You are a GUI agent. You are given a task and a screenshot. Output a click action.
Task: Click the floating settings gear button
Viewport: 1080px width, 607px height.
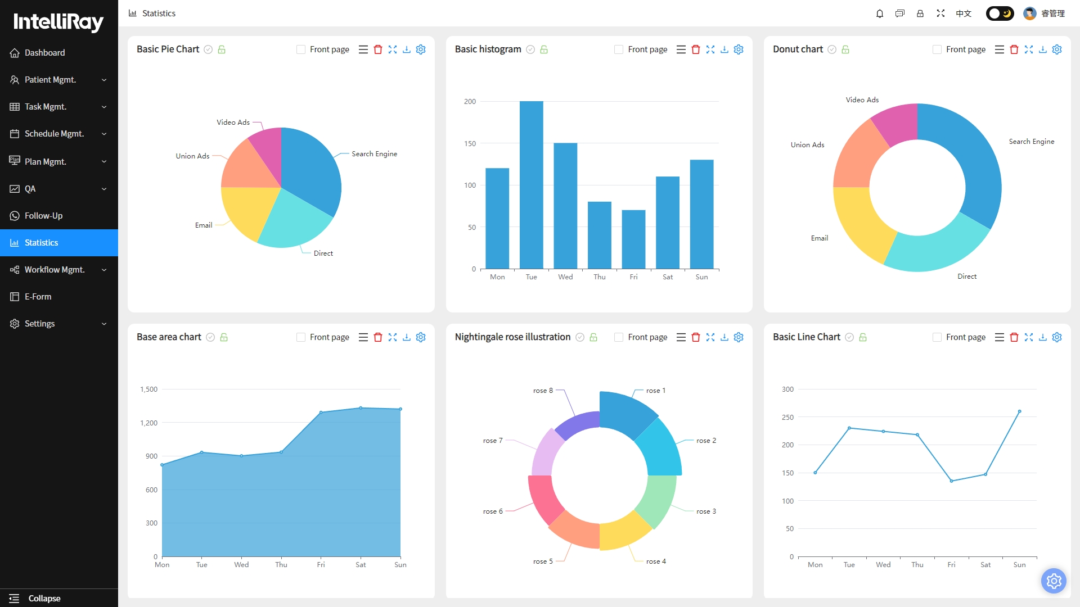[1054, 581]
